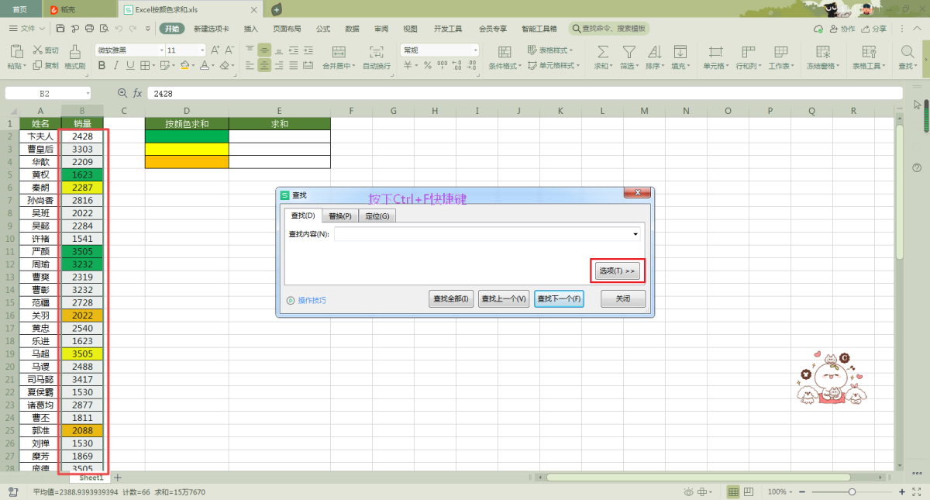Toggle italic formatting
Screen dimensions: 930x500
pos(116,66)
